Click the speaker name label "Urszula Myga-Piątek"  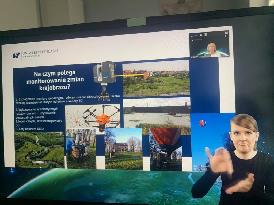[x=201, y=57]
